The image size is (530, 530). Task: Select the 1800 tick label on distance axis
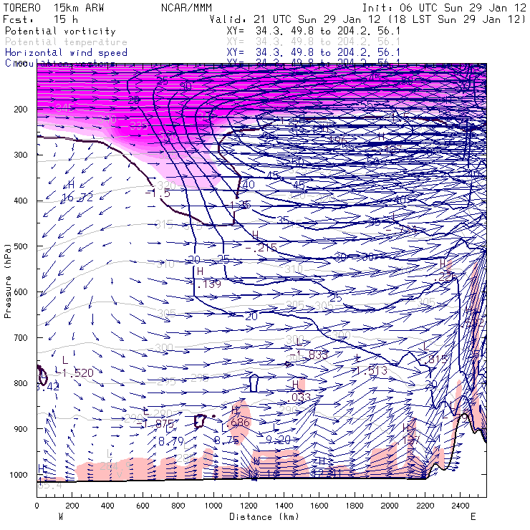click(355, 506)
